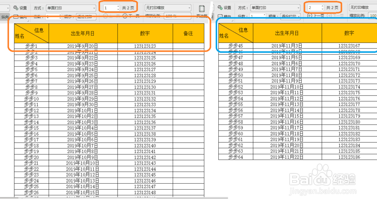
Task: Click the 步步55 name cell
Action: tap(236, 104)
